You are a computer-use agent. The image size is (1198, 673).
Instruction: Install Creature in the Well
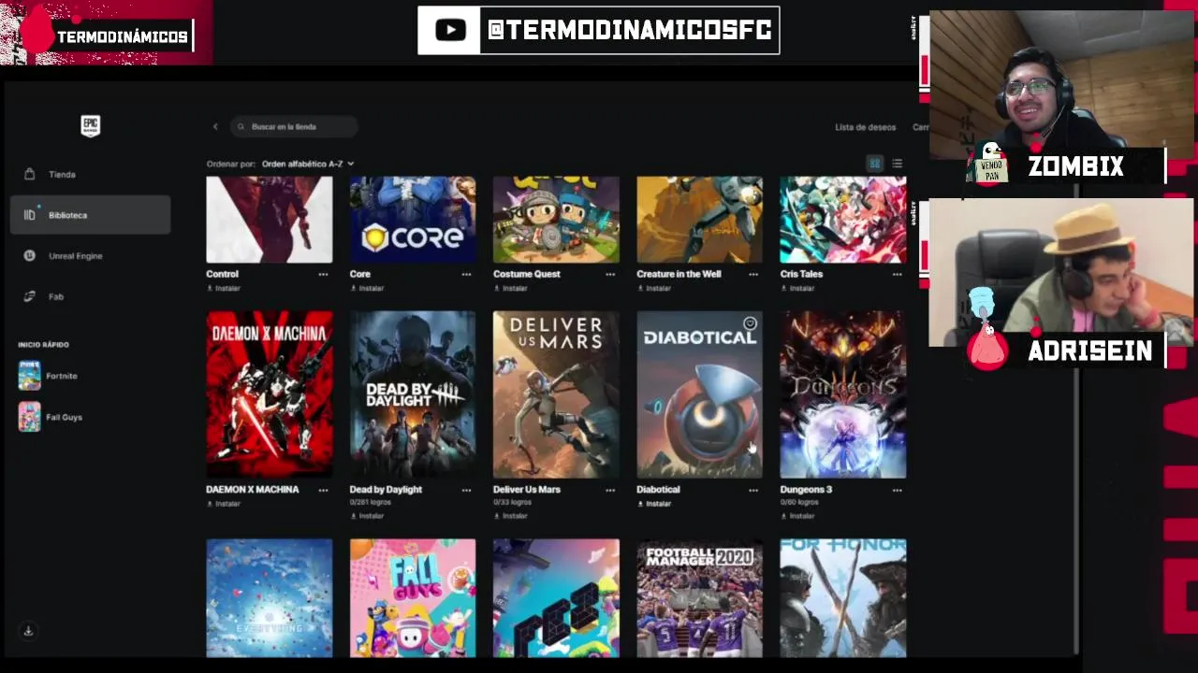(x=654, y=288)
